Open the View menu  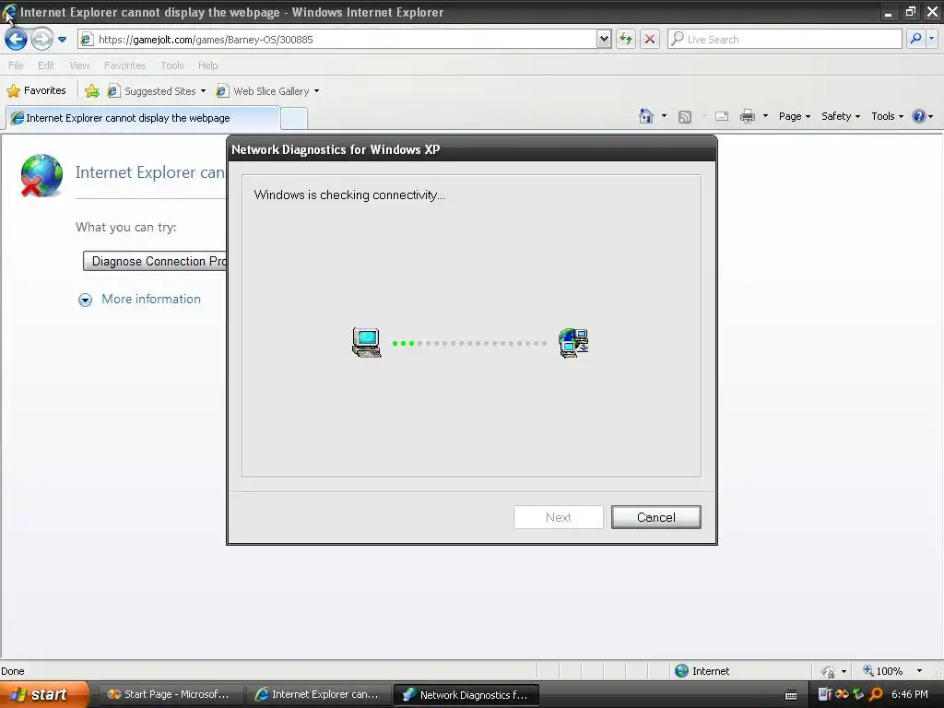(x=79, y=65)
